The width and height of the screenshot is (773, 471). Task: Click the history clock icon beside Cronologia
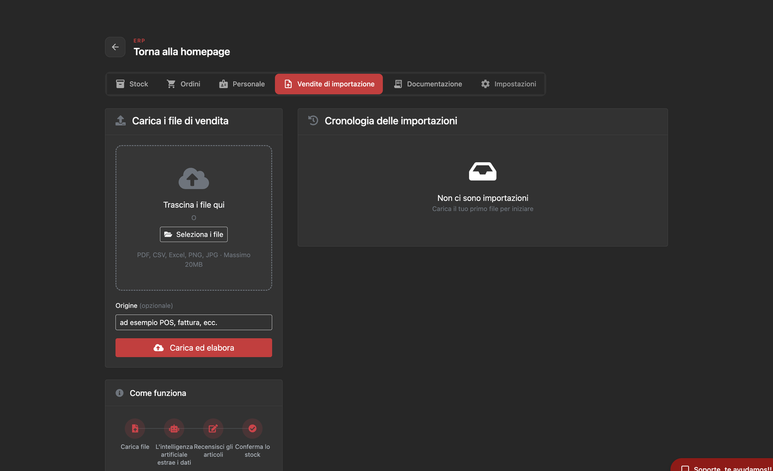pos(313,121)
